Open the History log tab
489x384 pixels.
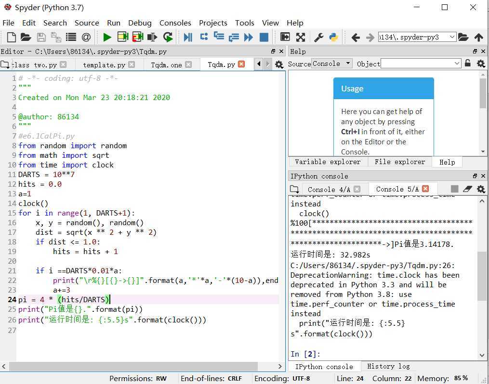(388, 367)
